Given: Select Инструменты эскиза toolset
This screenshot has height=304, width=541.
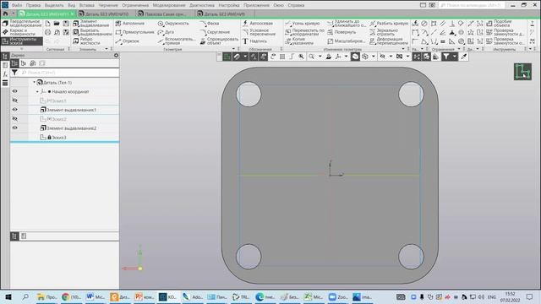Looking at the screenshot, I should (x=22, y=41).
